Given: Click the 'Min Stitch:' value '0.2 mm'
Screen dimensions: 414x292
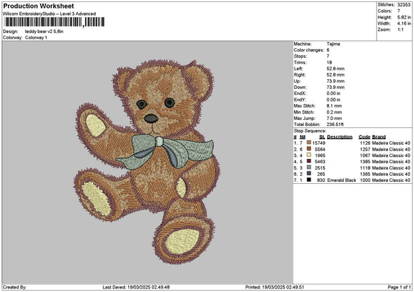Looking at the screenshot, I should pyautogui.click(x=334, y=112).
